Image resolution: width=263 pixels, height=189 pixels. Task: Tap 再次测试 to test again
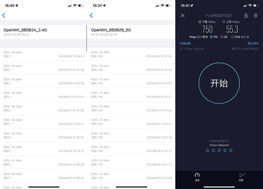point(253,44)
